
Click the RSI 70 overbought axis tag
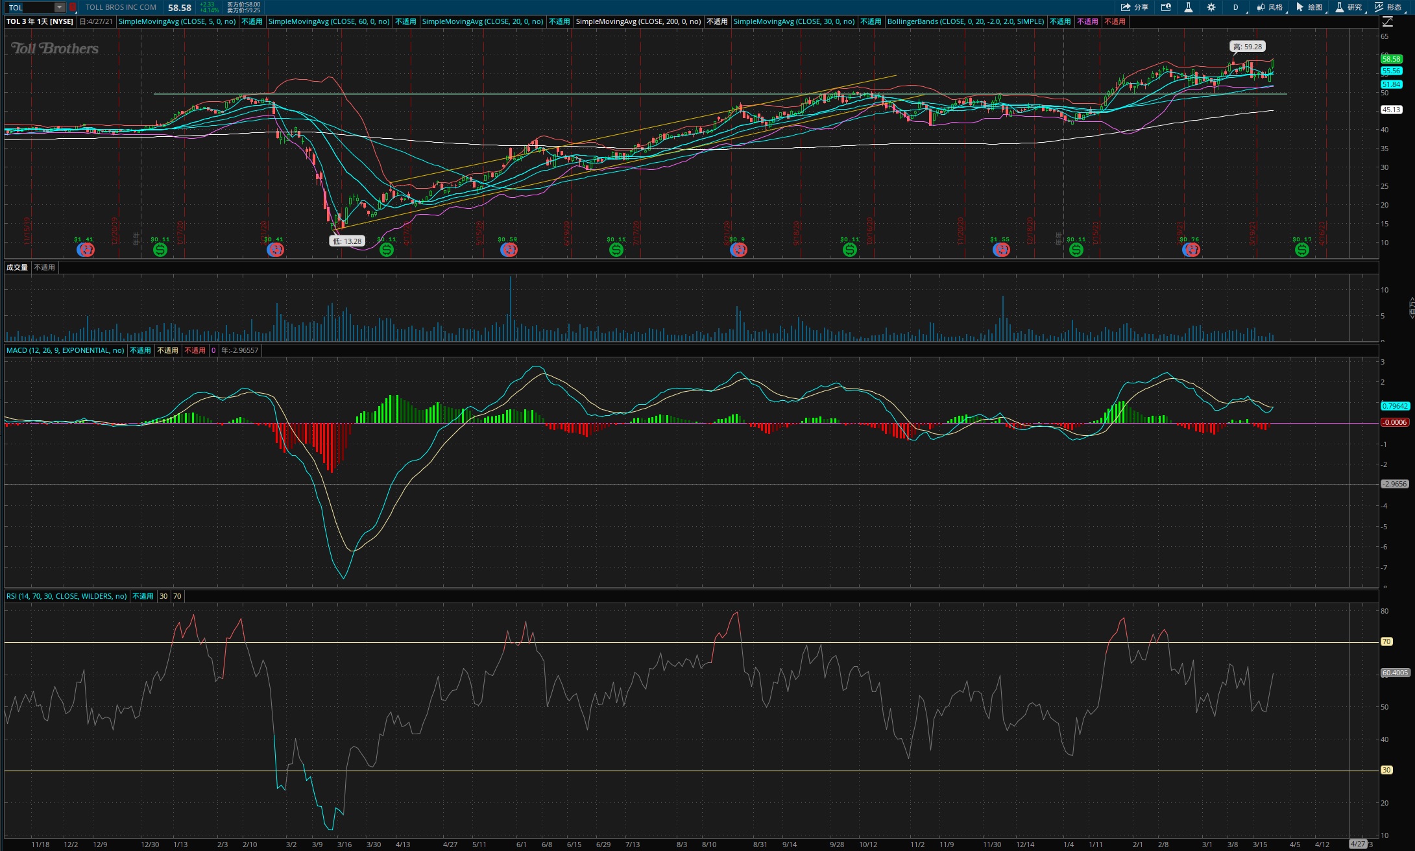(x=1386, y=641)
